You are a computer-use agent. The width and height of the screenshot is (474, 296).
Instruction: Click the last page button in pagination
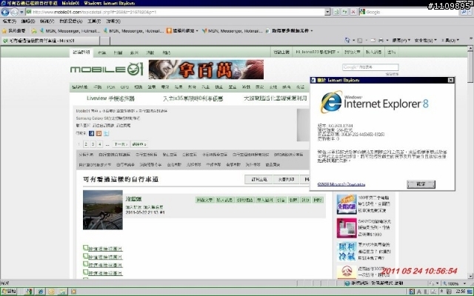click(139, 144)
